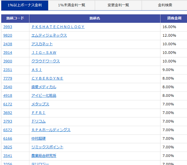187x165 pixels.
Task: Select the 7.00% rate for ドリコム
Action: pos(168,121)
